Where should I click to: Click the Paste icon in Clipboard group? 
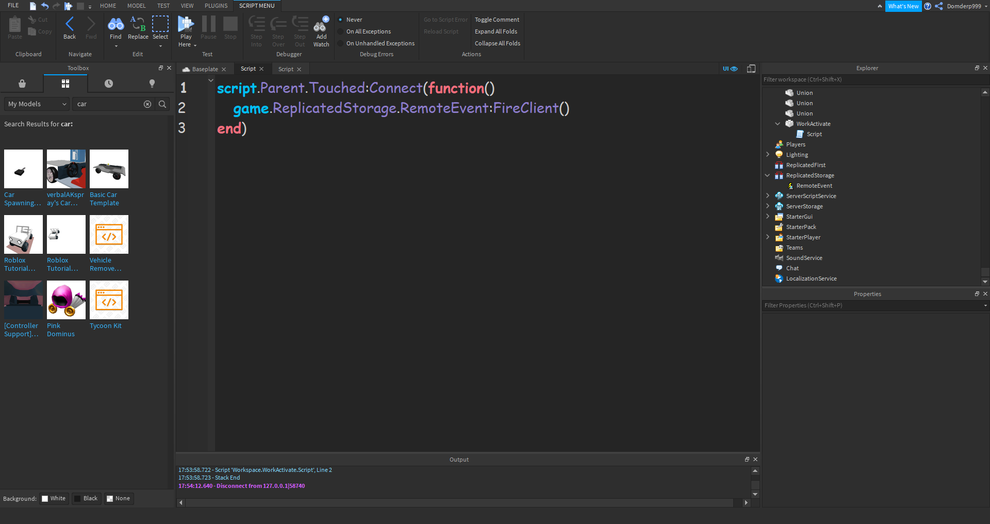pos(14,24)
